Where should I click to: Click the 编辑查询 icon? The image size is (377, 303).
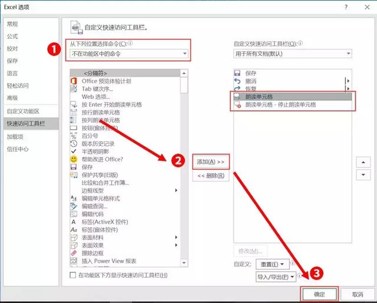coord(74,206)
